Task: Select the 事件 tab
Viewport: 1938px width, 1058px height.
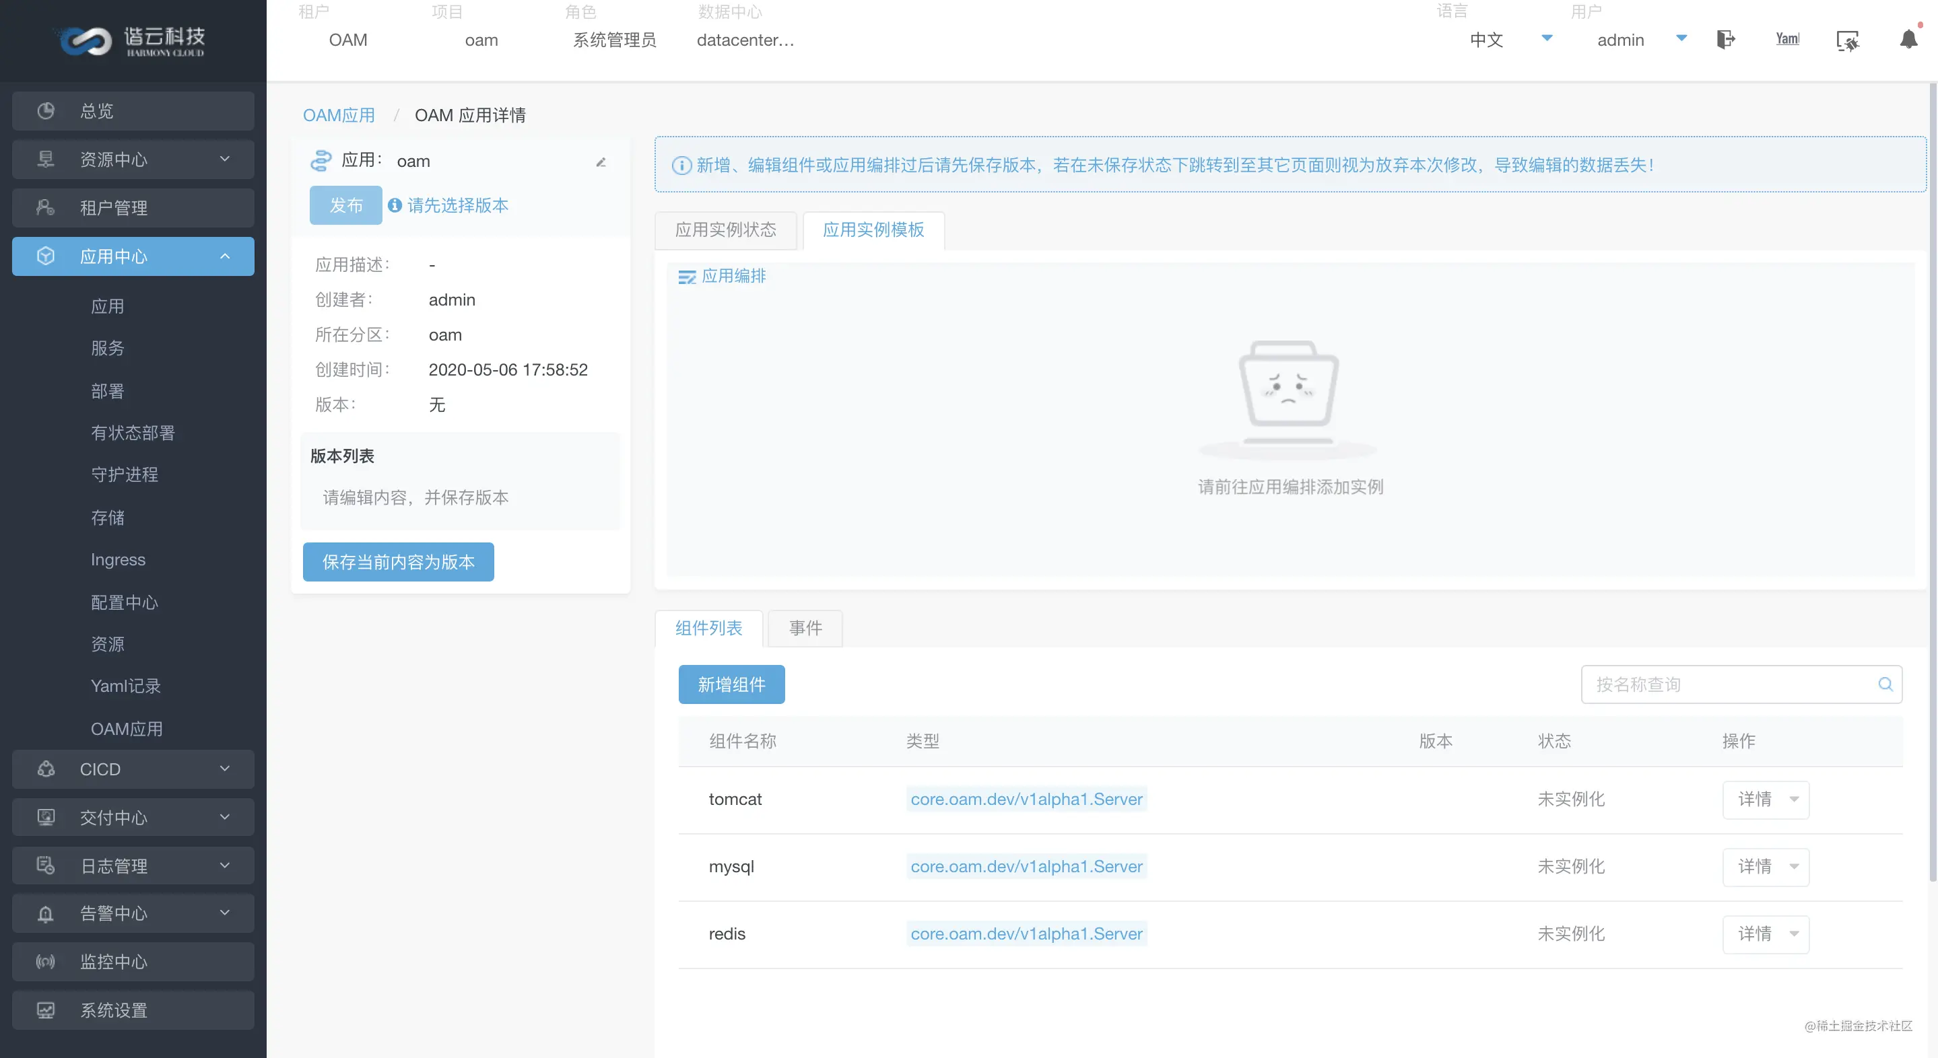Action: coord(805,629)
